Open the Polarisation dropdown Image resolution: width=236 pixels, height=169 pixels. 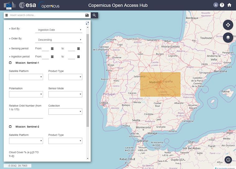pos(26,94)
